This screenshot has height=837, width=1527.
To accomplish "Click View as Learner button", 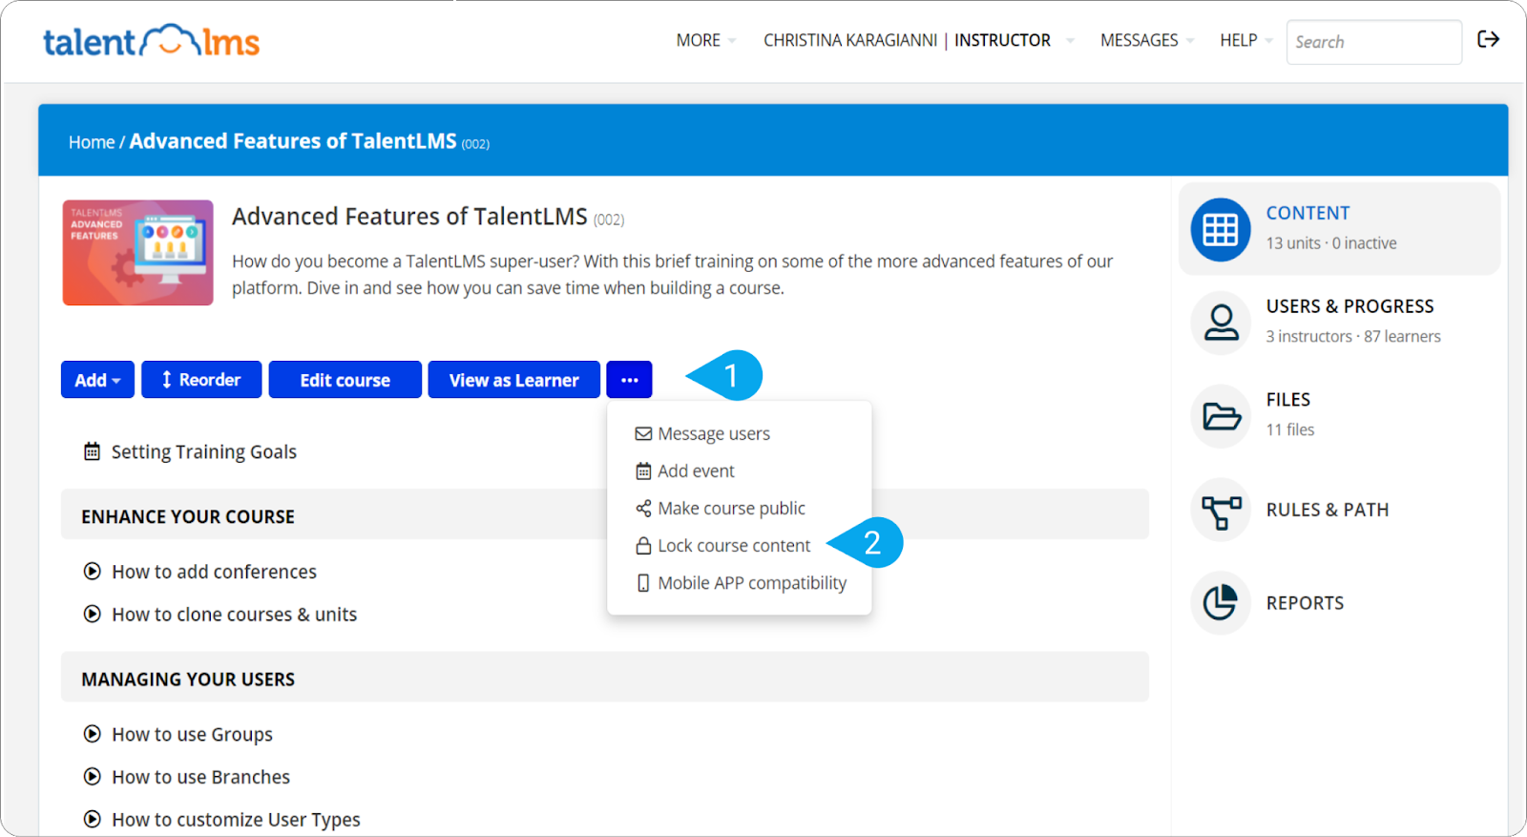I will 514,380.
